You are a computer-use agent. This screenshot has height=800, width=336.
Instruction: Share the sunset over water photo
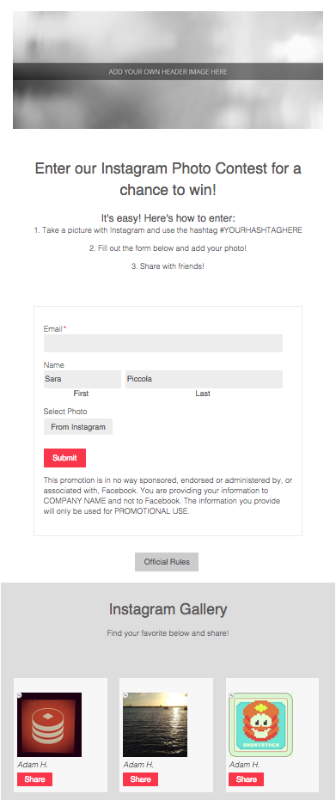(140, 779)
